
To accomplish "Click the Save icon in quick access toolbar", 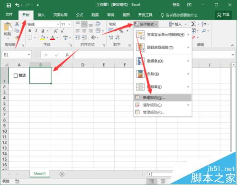I will (9, 5).
